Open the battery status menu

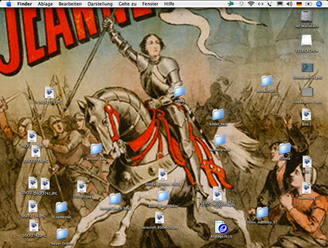pyautogui.click(x=309, y=4)
